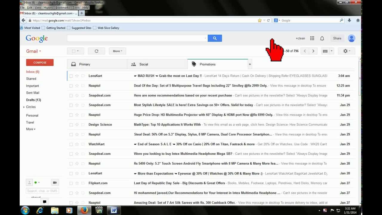Check the Snapdeal recommendations email
The height and width of the screenshot is (215, 382).
point(71,96)
